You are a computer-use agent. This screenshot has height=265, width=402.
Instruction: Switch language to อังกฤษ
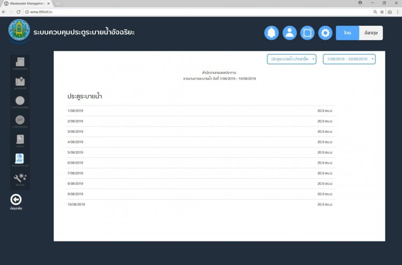click(x=369, y=33)
